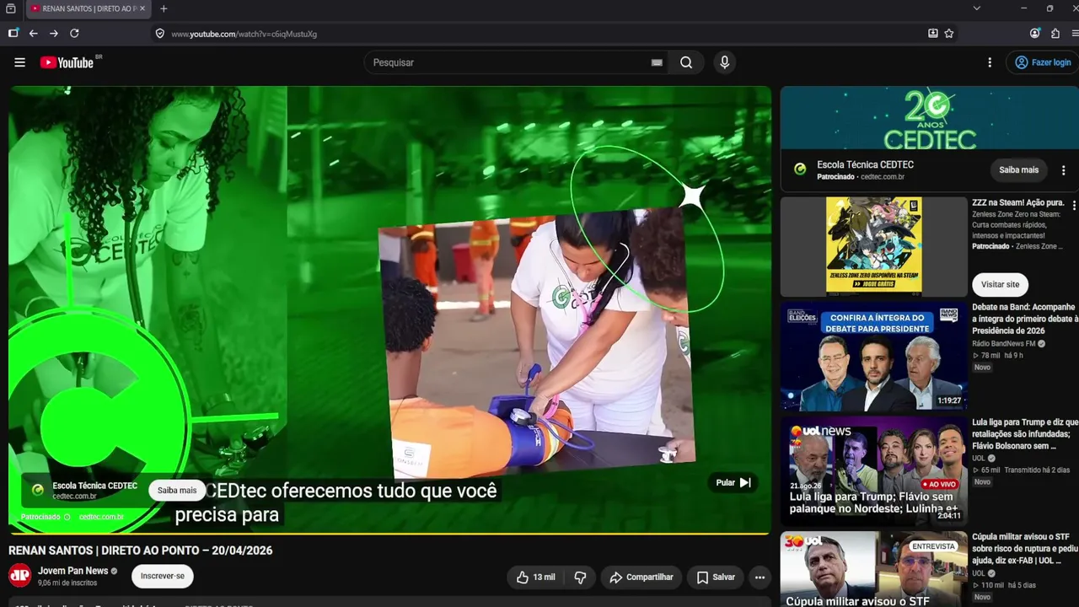
Task: Open options menu for CEDTEC sidebar ad
Action: coord(1064,169)
